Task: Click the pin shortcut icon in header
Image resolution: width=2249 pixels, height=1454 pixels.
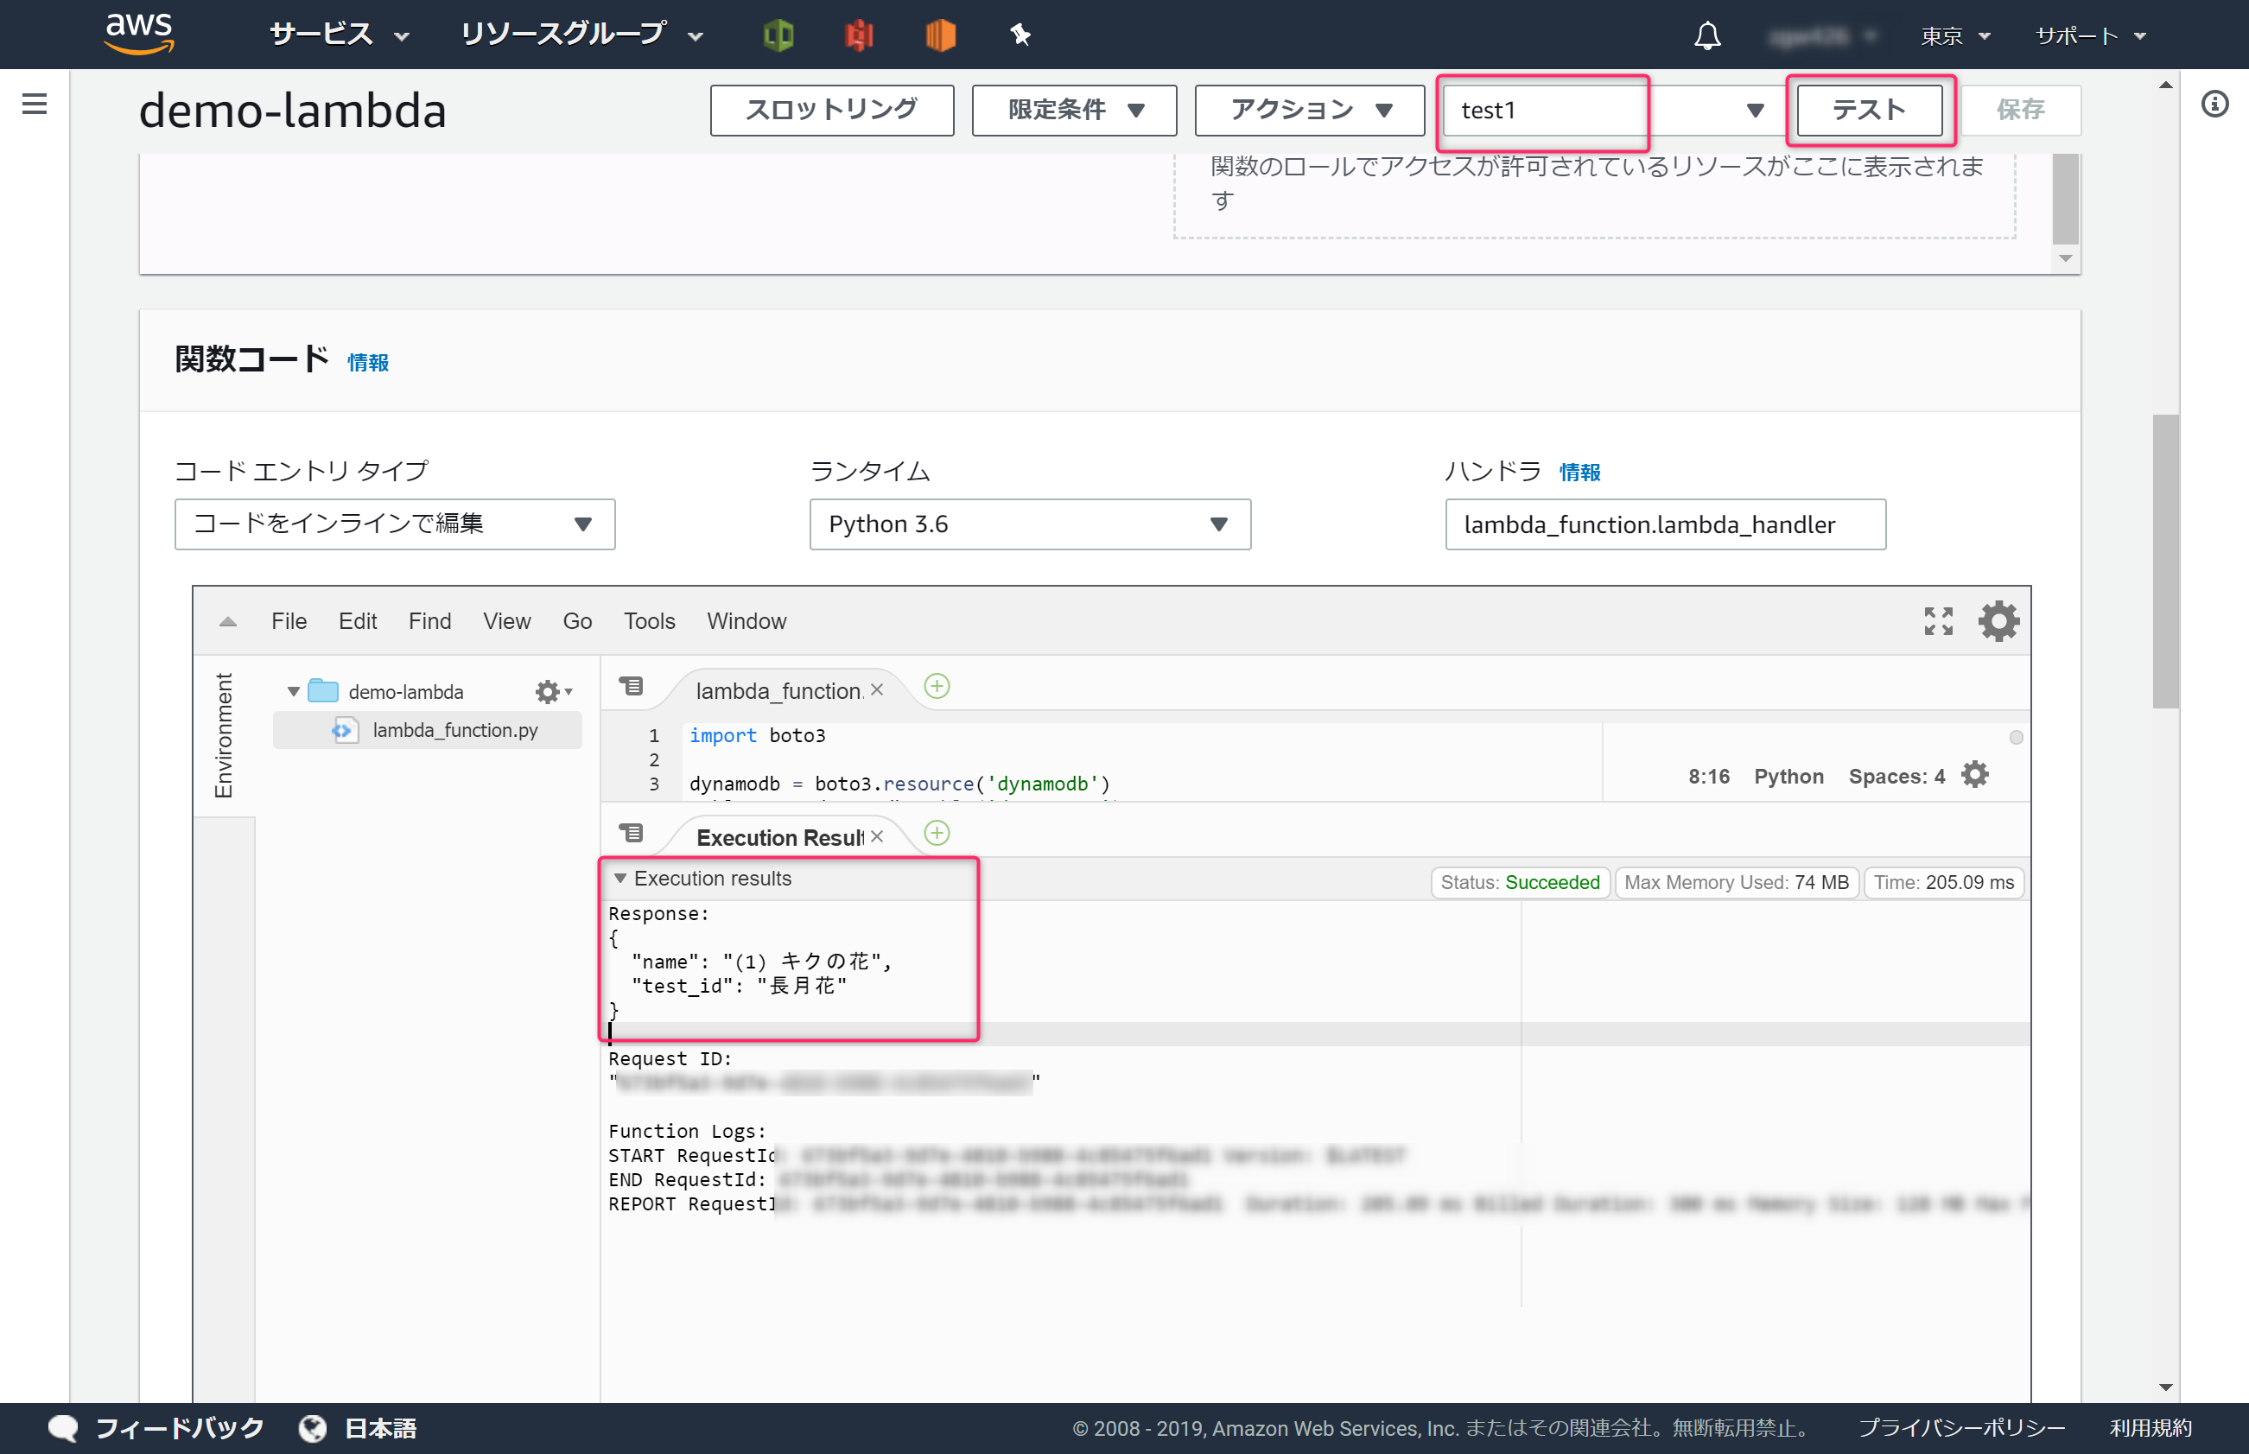Action: pyautogui.click(x=1020, y=36)
